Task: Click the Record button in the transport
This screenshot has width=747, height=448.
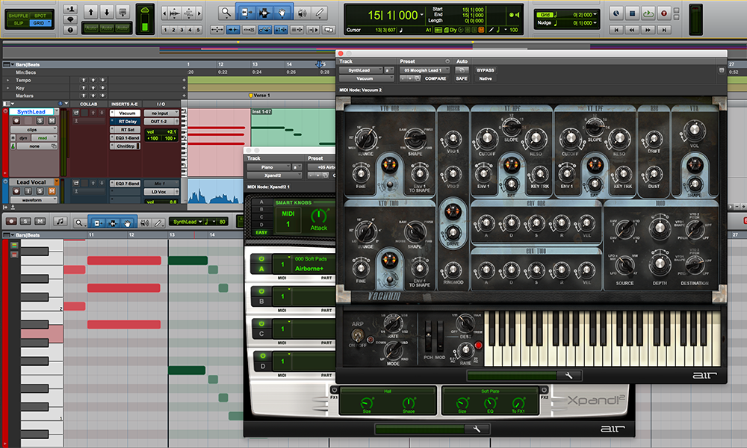Action: [664, 13]
